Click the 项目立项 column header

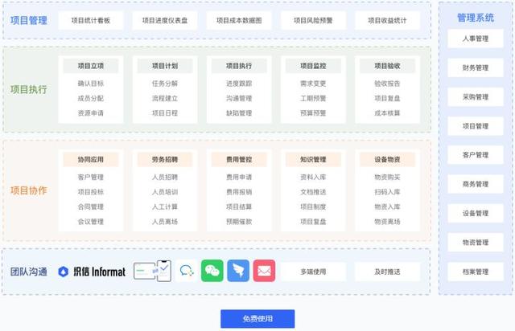click(91, 66)
